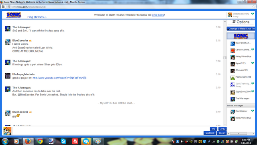Click the green badge beside SpyroSonic2000
The height and width of the screenshot is (145, 257).
tap(253, 91)
